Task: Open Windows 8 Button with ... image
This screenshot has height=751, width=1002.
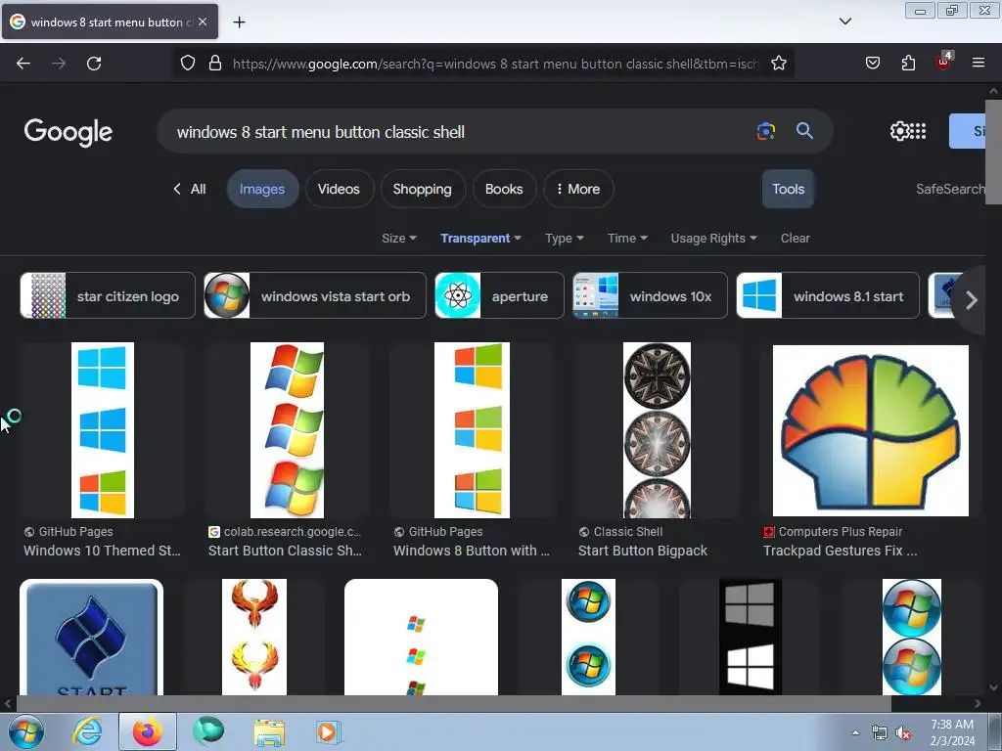Action: [472, 430]
